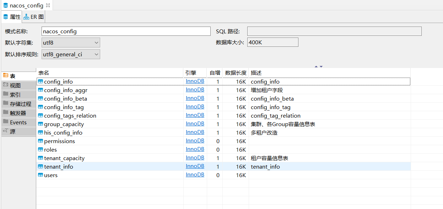Viewport: 443px width, 209px height.
Task: Switch to the ER 图 tab
Action: click(34, 17)
